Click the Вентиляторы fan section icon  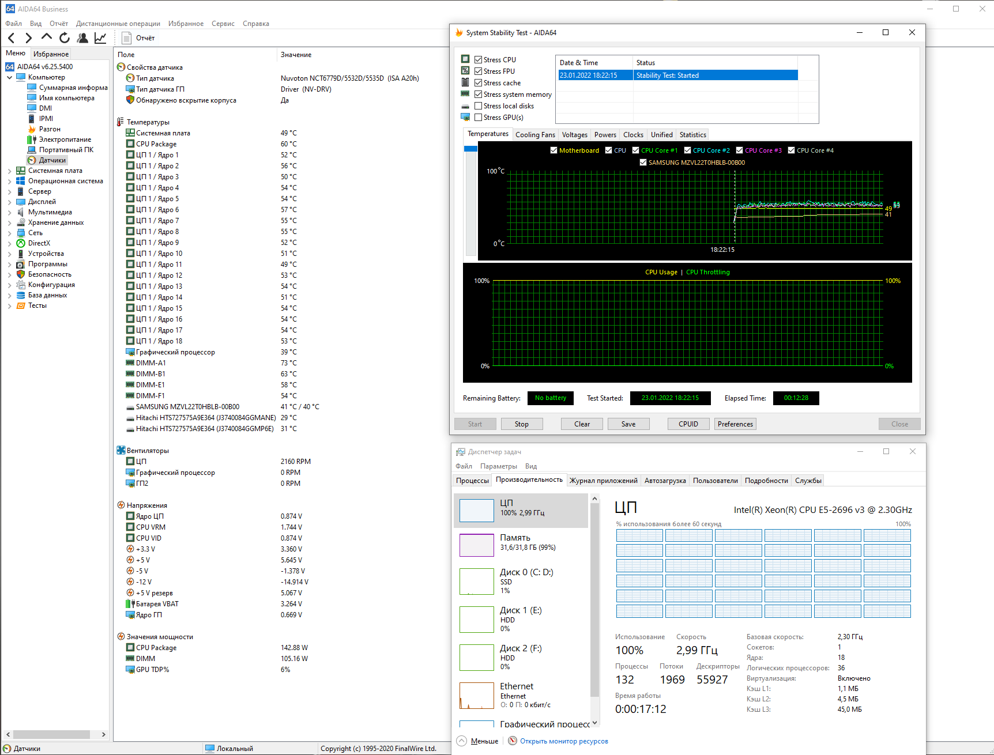121,451
